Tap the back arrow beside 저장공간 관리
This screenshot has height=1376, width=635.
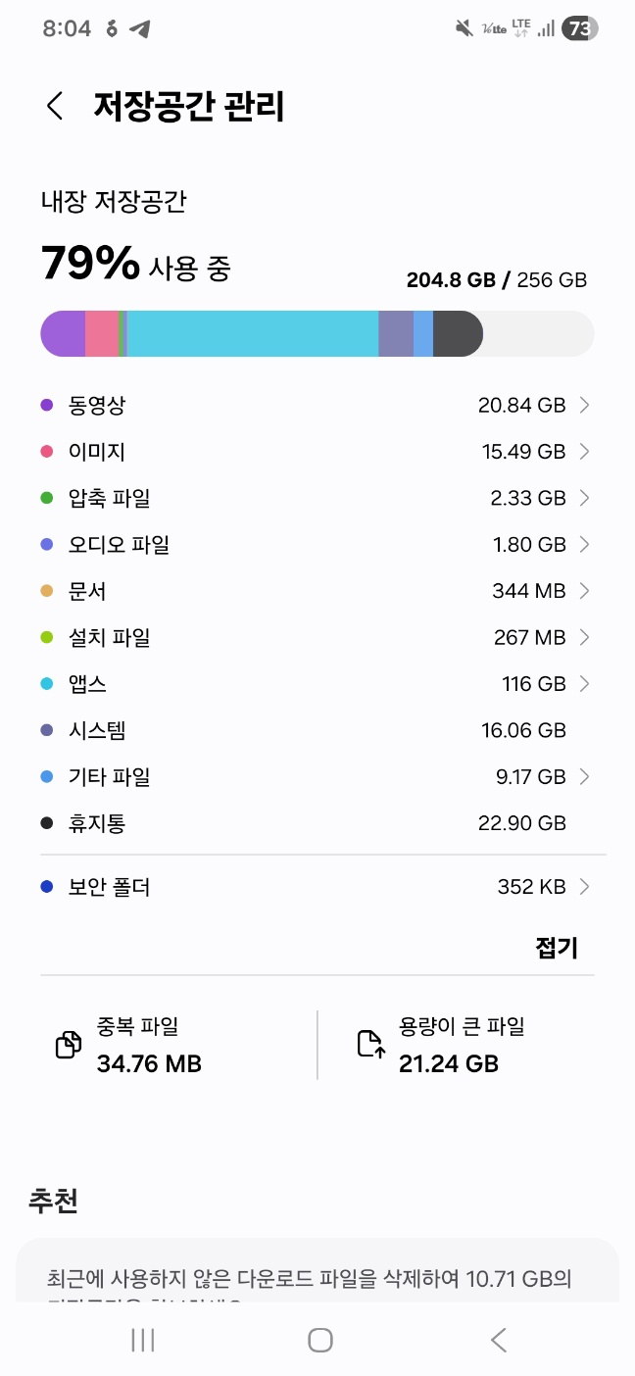point(55,106)
